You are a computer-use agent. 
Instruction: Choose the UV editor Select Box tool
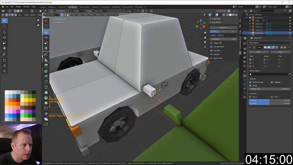click(x=5, y=21)
